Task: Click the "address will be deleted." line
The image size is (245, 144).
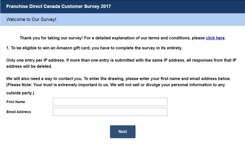Action: (x=29, y=66)
